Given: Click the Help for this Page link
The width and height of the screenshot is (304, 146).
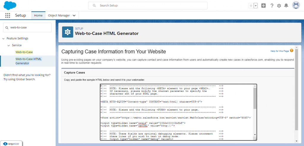Looking at the screenshot, I should point(280,51).
